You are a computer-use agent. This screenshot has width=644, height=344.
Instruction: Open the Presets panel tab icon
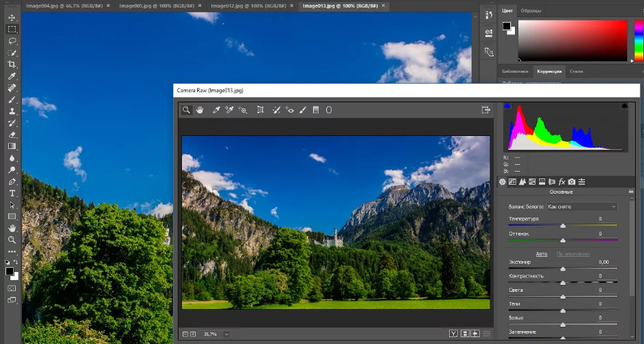point(582,182)
